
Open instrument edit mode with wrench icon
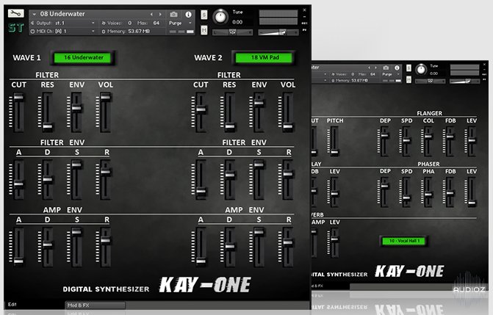click(15, 13)
